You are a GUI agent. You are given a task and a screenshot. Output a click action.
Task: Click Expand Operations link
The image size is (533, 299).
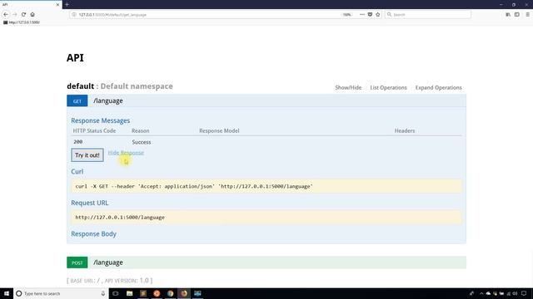(x=439, y=87)
